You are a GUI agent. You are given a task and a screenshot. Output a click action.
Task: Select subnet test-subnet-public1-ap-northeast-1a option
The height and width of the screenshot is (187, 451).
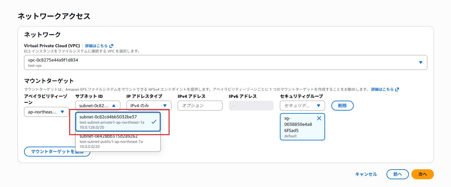pyautogui.click(x=118, y=142)
